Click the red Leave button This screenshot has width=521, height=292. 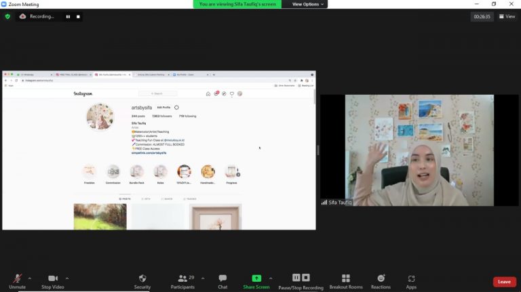point(505,282)
